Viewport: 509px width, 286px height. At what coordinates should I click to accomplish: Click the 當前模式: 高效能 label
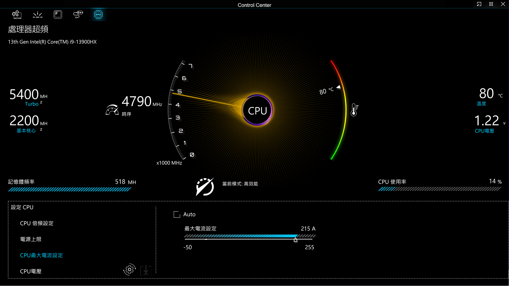(240, 184)
